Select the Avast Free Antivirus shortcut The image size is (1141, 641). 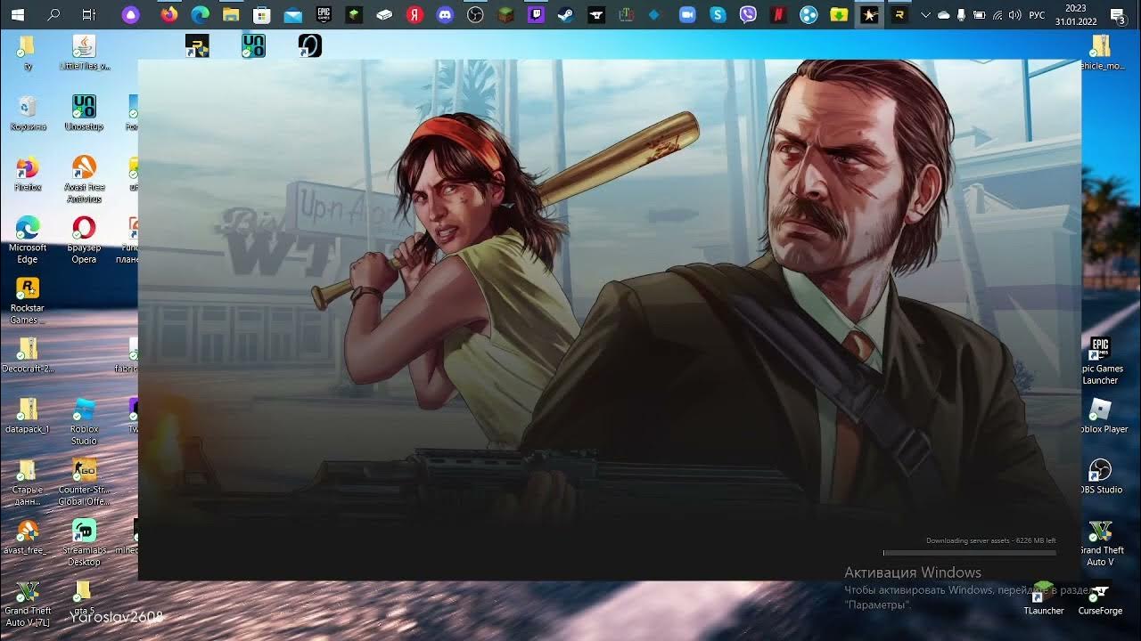coord(84,179)
